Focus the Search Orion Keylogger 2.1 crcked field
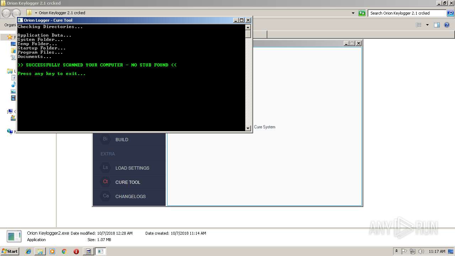 (x=407, y=13)
